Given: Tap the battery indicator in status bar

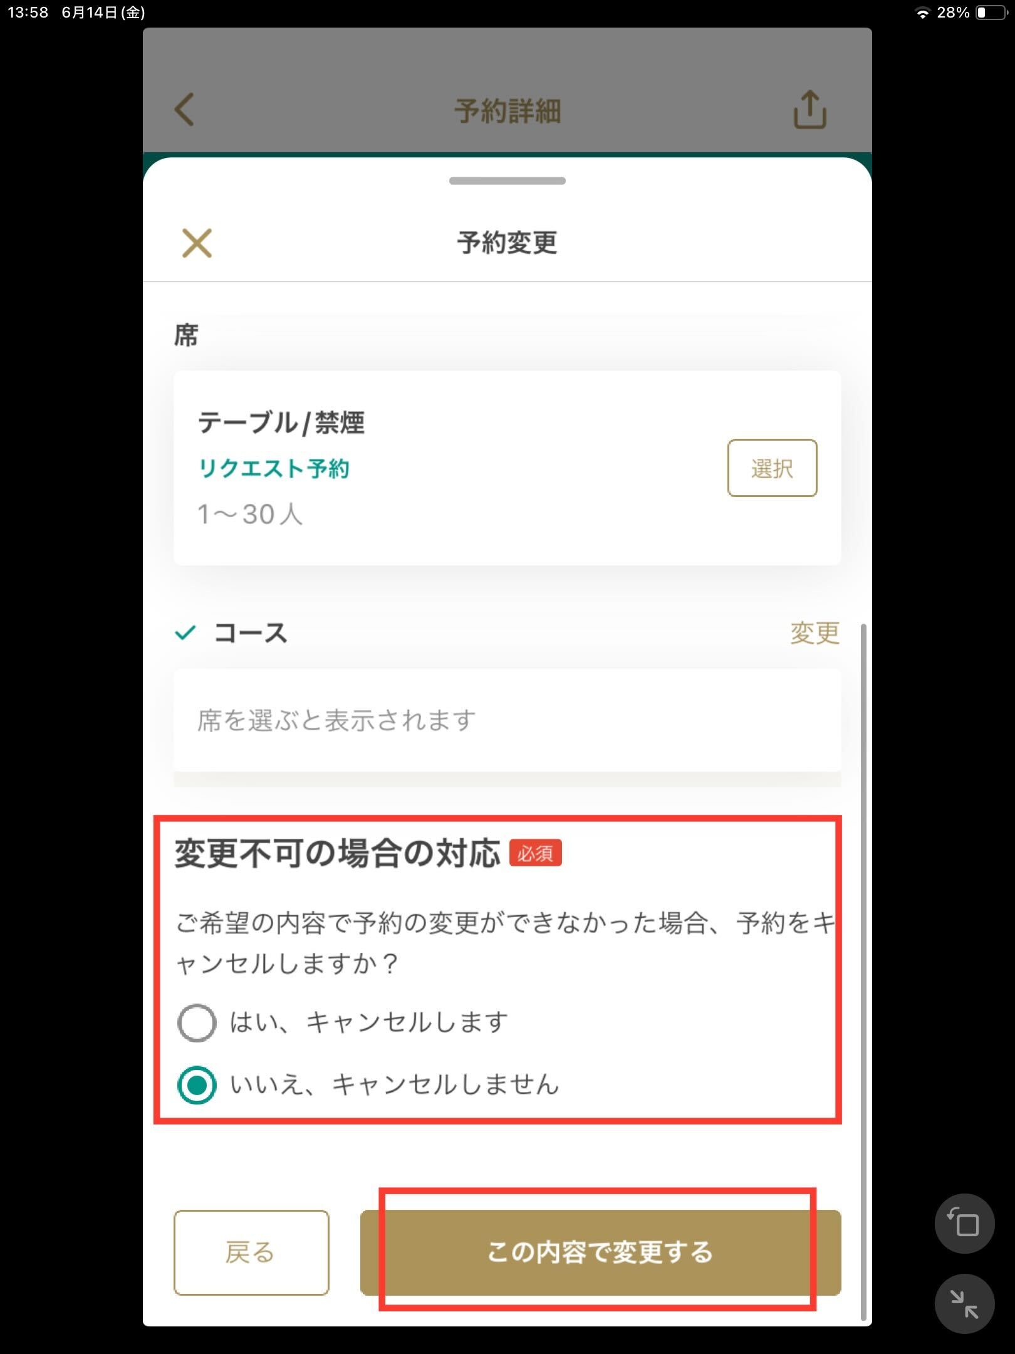Looking at the screenshot, I should tap(991, 12).
